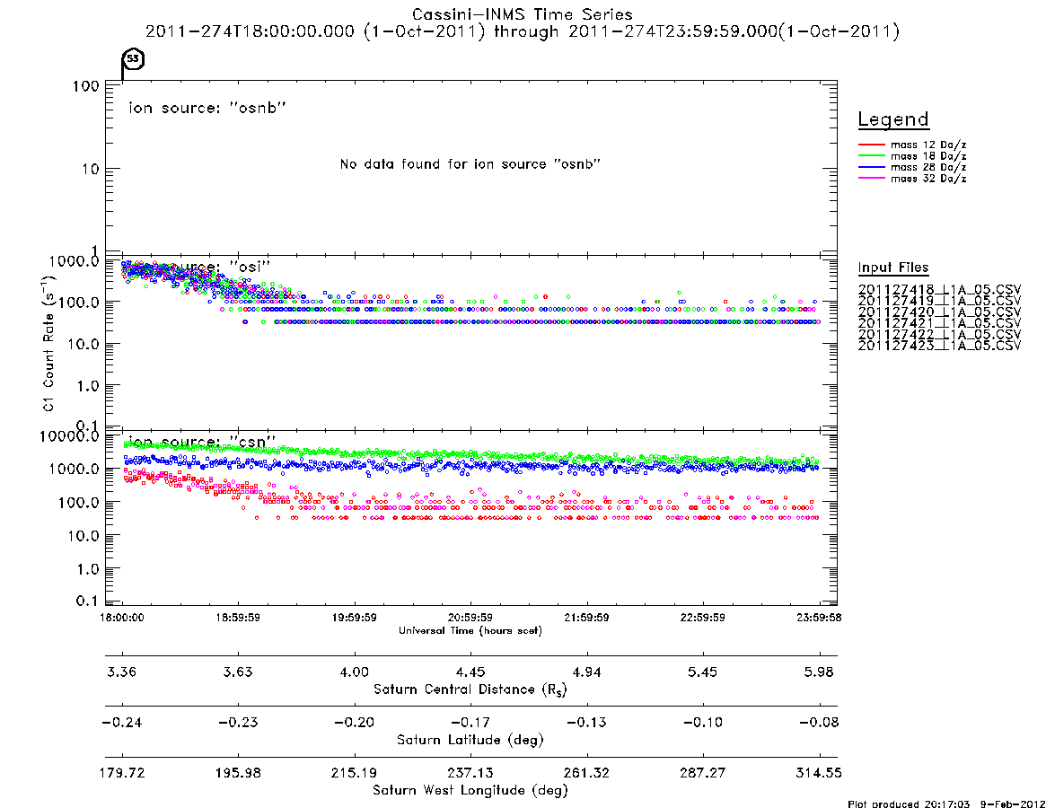1046x808 pixels.
Task: Click the 21:59:59 time tick label
Action: point(586,618)
